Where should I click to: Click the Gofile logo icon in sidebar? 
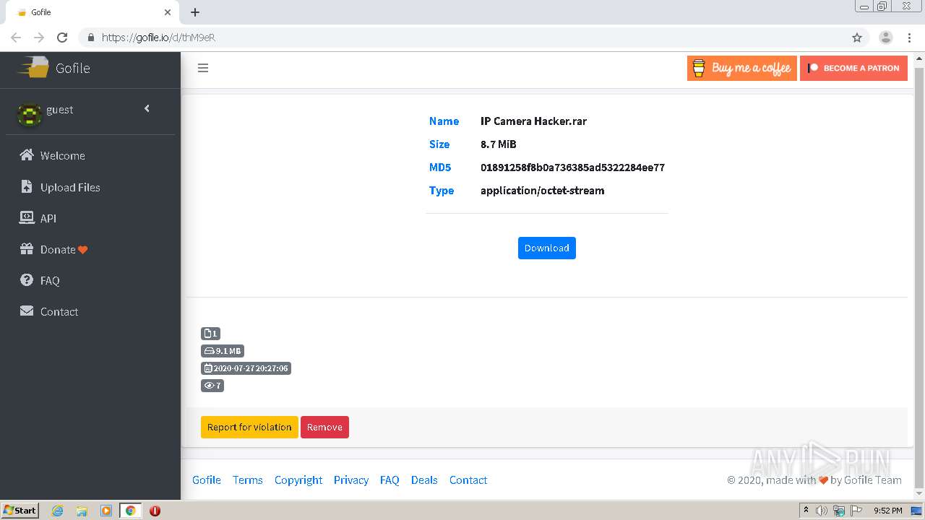point(34,68)
